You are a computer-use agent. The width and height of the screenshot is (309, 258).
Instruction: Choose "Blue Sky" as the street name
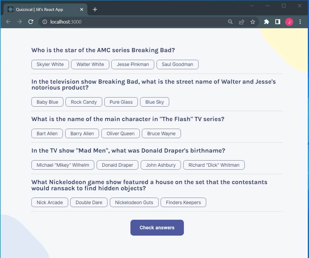[154, 102]
